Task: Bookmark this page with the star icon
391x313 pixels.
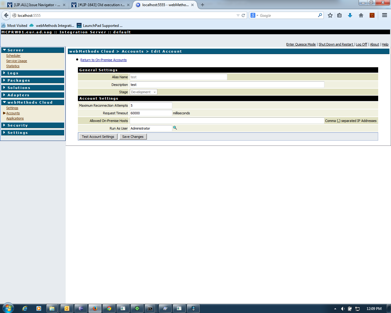Action: [330, 15]
